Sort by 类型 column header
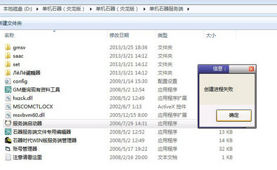Image resolution: width=277 pixels, height=170 pixels. tap(163, 36)
